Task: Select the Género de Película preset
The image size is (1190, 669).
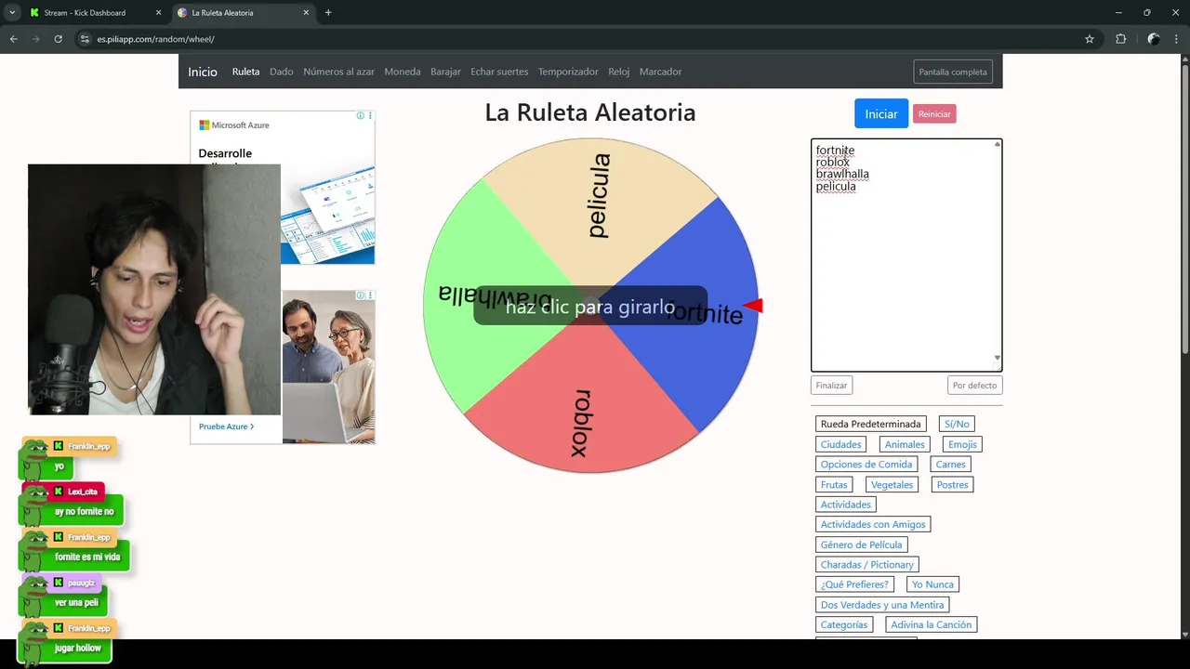Action: coord(861,544)
